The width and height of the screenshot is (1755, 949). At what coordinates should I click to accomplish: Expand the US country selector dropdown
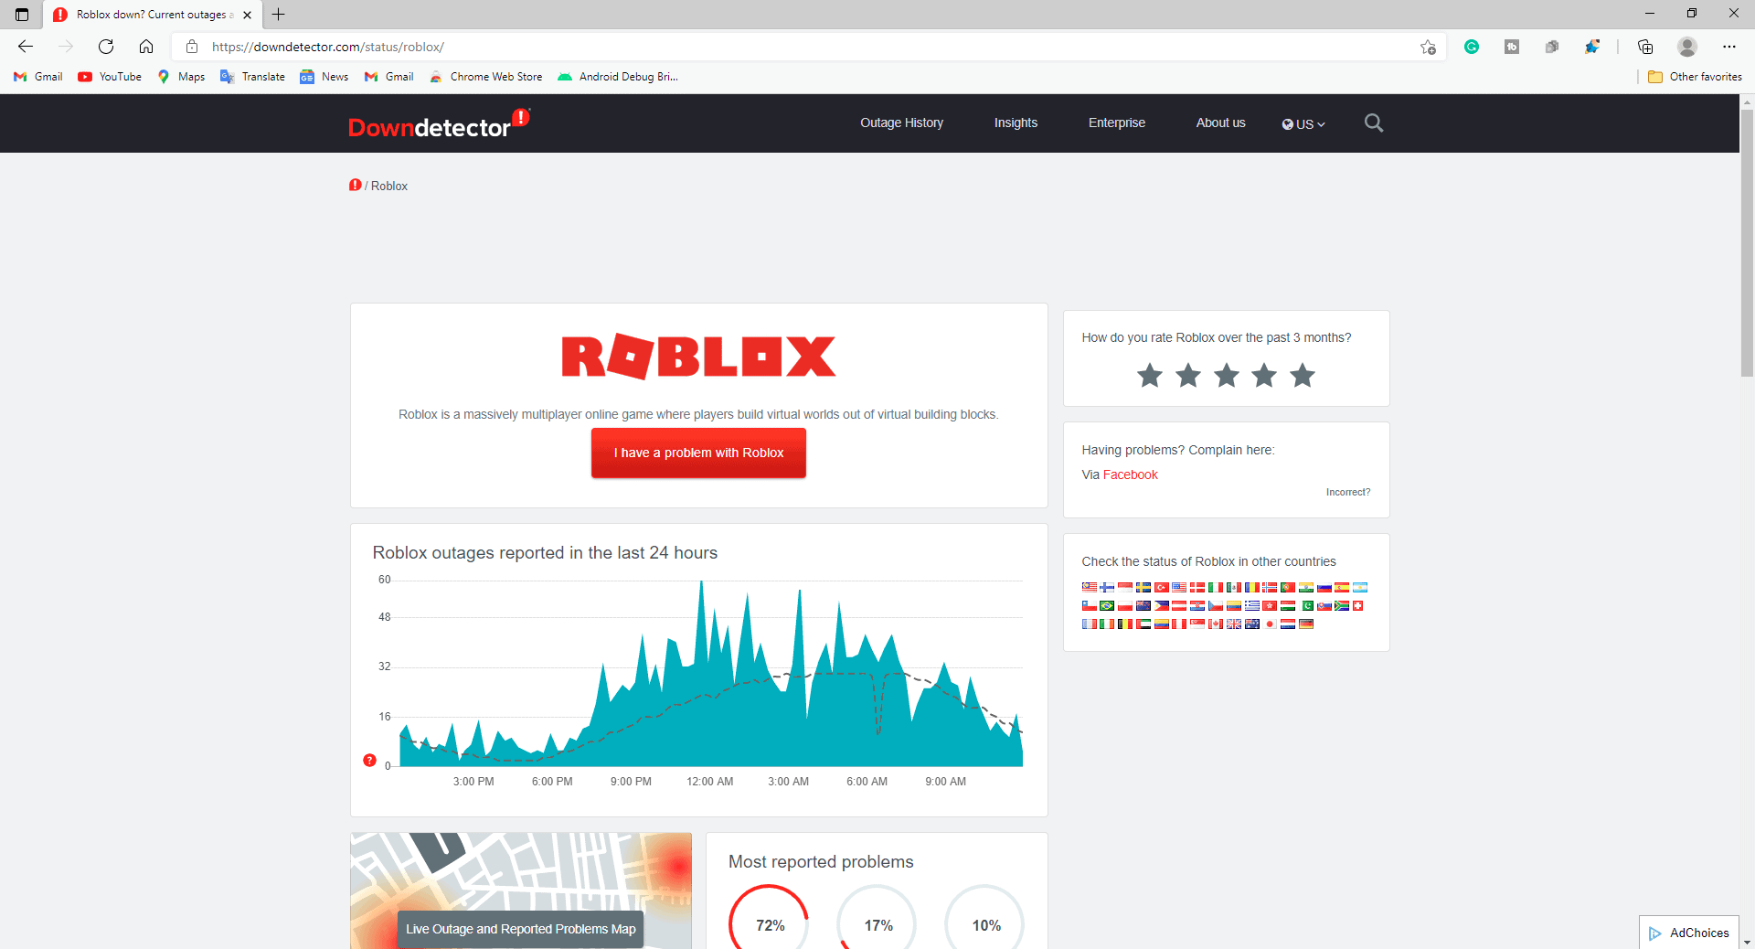(1303, 124)
